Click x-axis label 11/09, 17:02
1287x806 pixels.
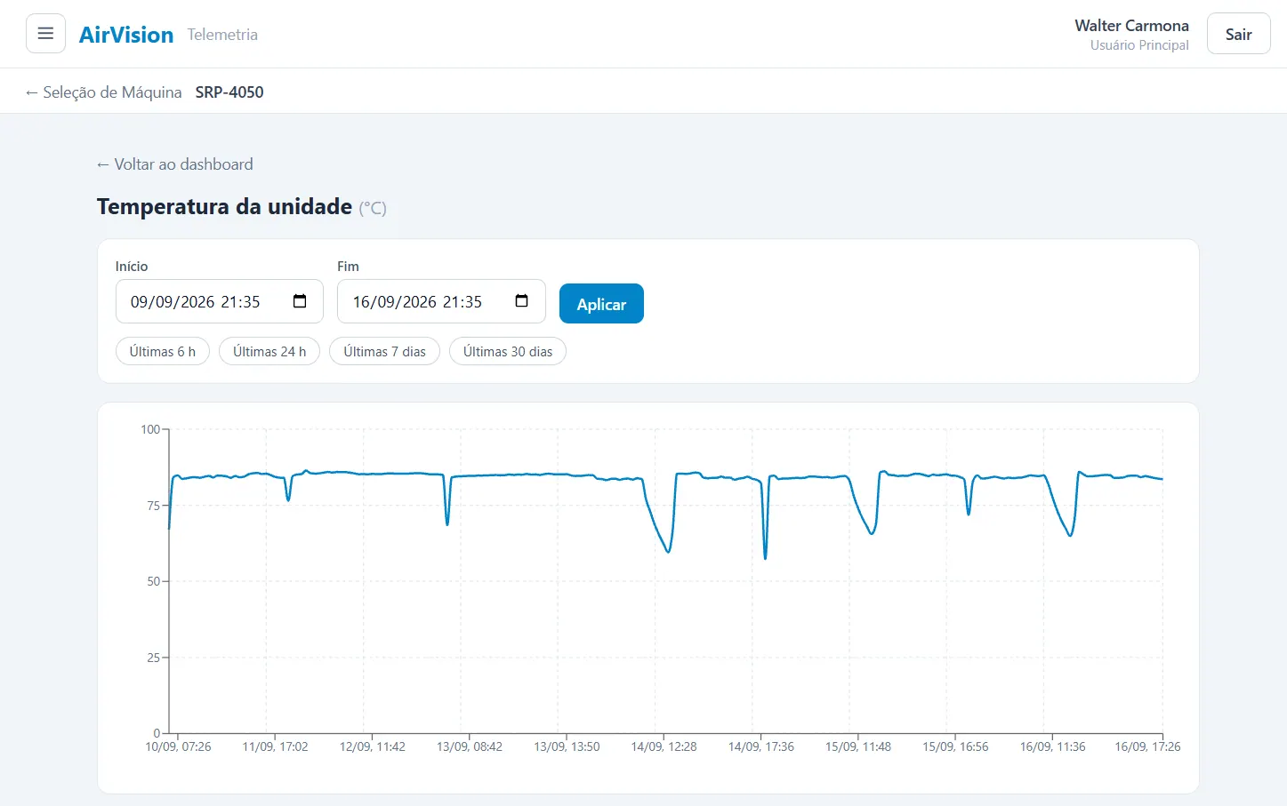pyautogui.click(x=275, y=747)
